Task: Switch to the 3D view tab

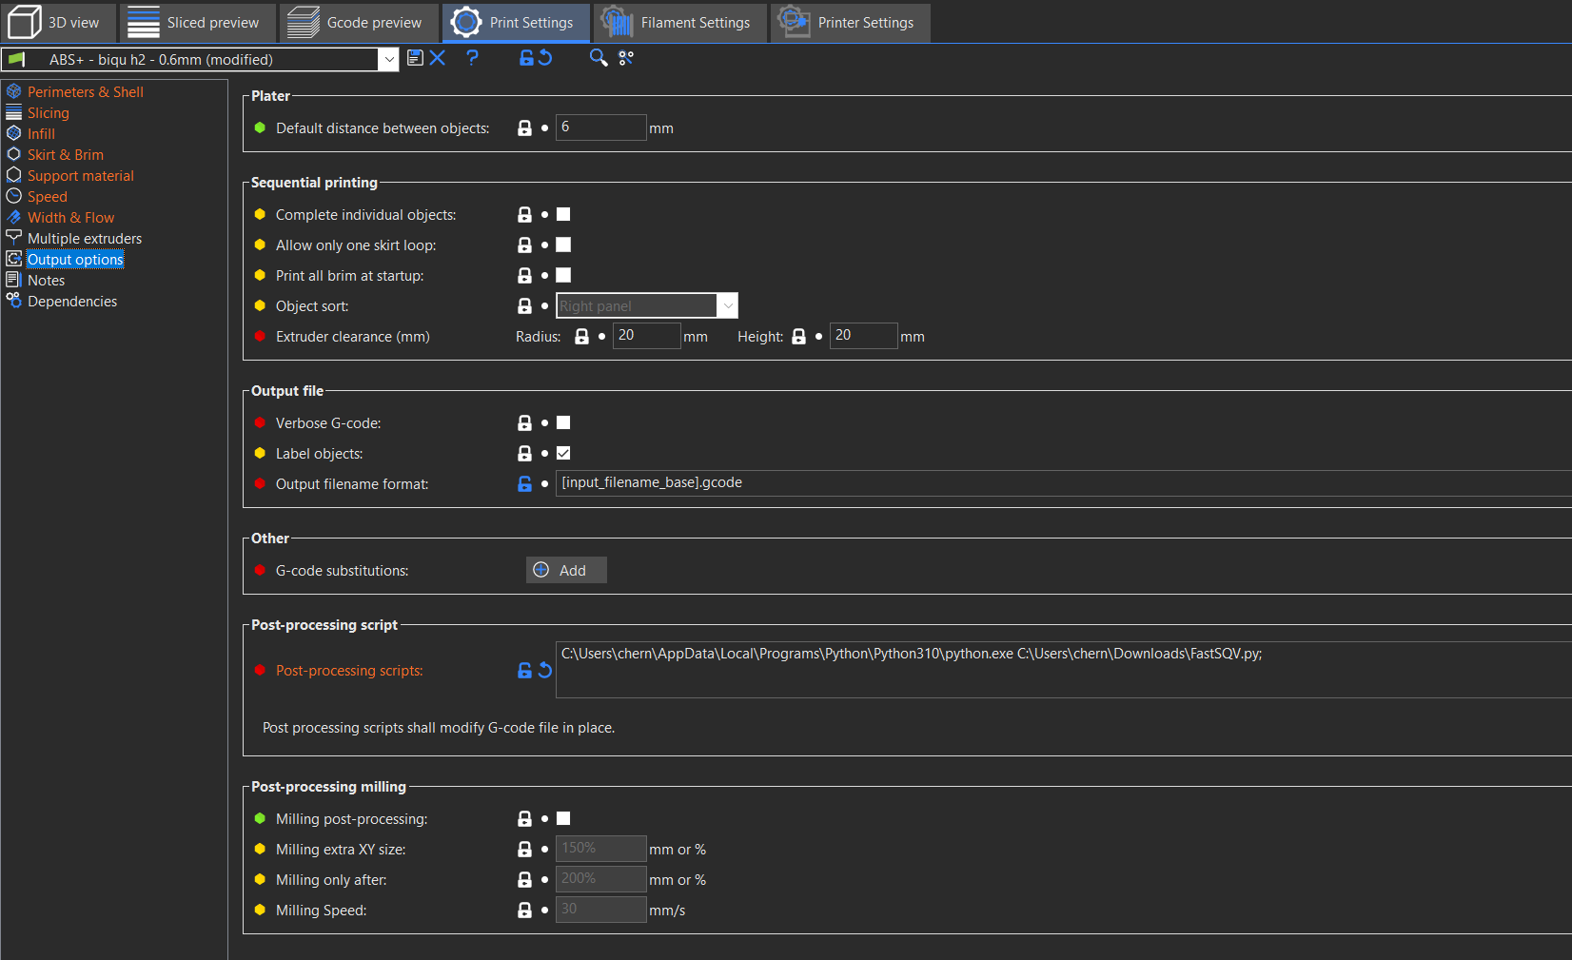Action: [59, 23]
